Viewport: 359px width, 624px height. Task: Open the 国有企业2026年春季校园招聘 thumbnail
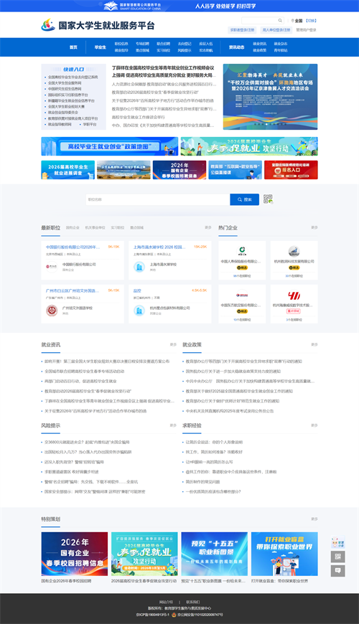(74, 554)
